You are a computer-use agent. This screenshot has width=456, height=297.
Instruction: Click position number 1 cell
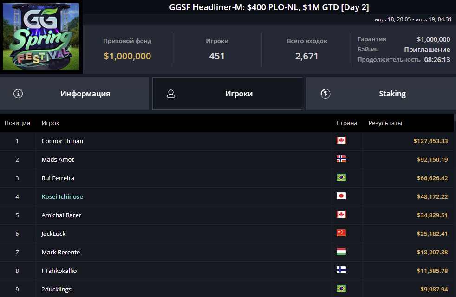click(17, 141)
